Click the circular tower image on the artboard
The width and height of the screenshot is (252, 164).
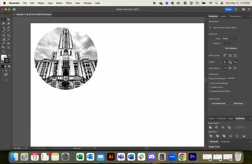pos(66,58)
